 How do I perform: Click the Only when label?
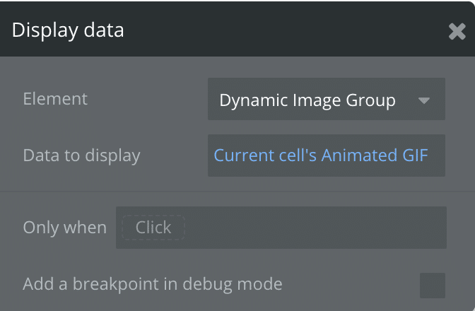64,228
